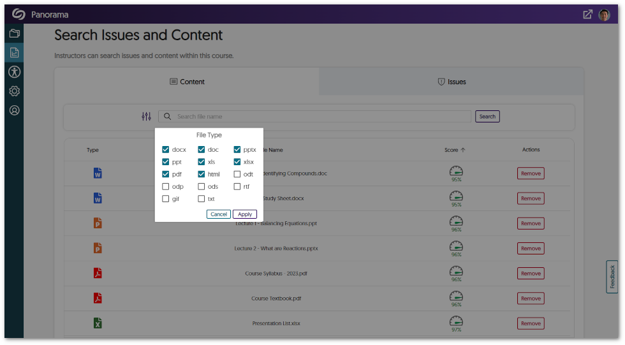Check the odp file type

coord(165,186)
